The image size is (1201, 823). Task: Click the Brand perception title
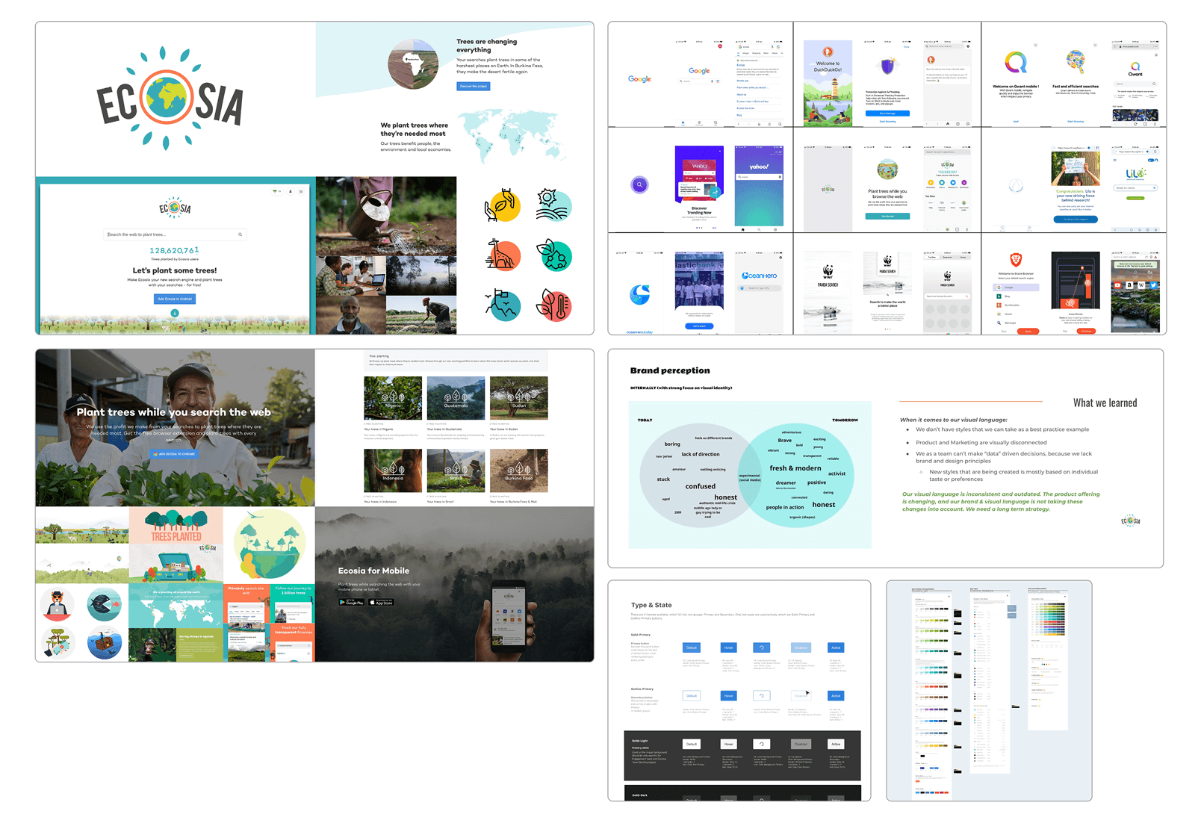click(670, 370)
